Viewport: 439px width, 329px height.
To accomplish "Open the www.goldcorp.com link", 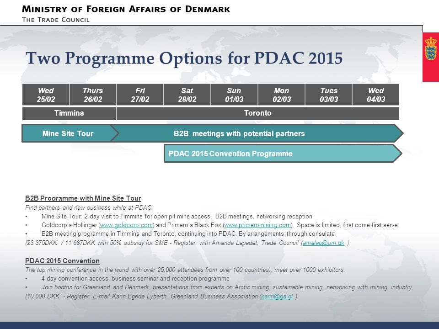I will tap(126, 225).
